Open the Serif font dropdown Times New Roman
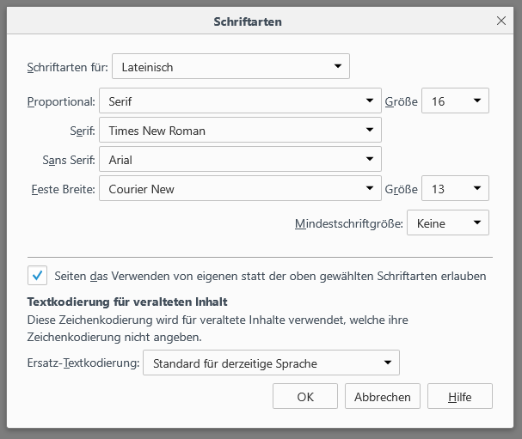 pyautogui.click(x=240, y=130)
